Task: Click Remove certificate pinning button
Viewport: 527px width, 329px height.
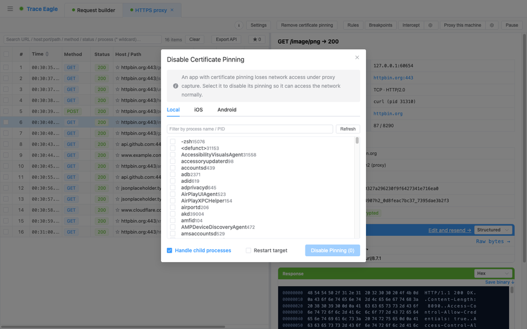Action: [307, 25]
